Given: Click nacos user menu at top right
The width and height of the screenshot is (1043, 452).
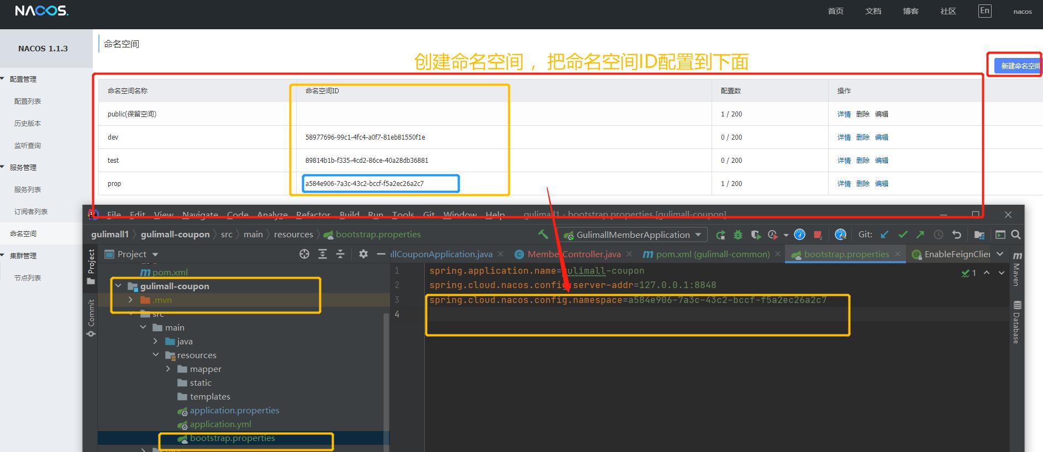Looking at the screenshot, I should pyautogui.click(x=1023, y=12).
